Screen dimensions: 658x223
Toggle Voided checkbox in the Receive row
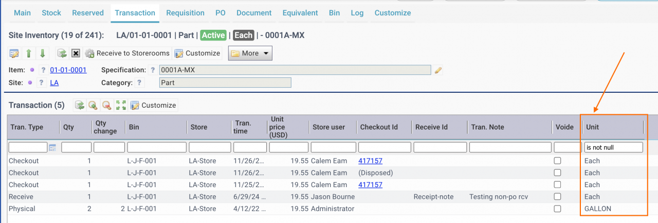(x=557, y=197)
